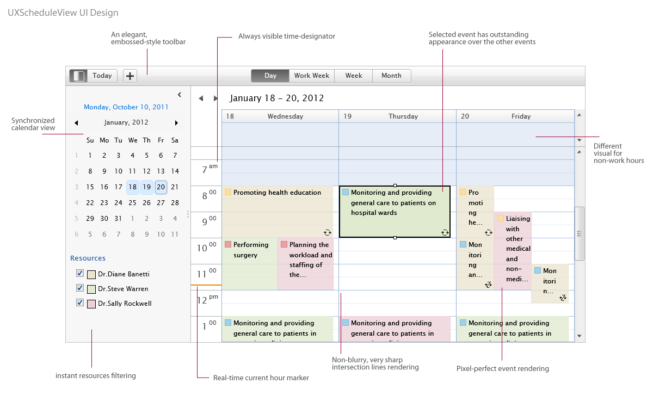Collapse the sidebar with the left chevron
The image size is (653, 408).
click(180, 95)
